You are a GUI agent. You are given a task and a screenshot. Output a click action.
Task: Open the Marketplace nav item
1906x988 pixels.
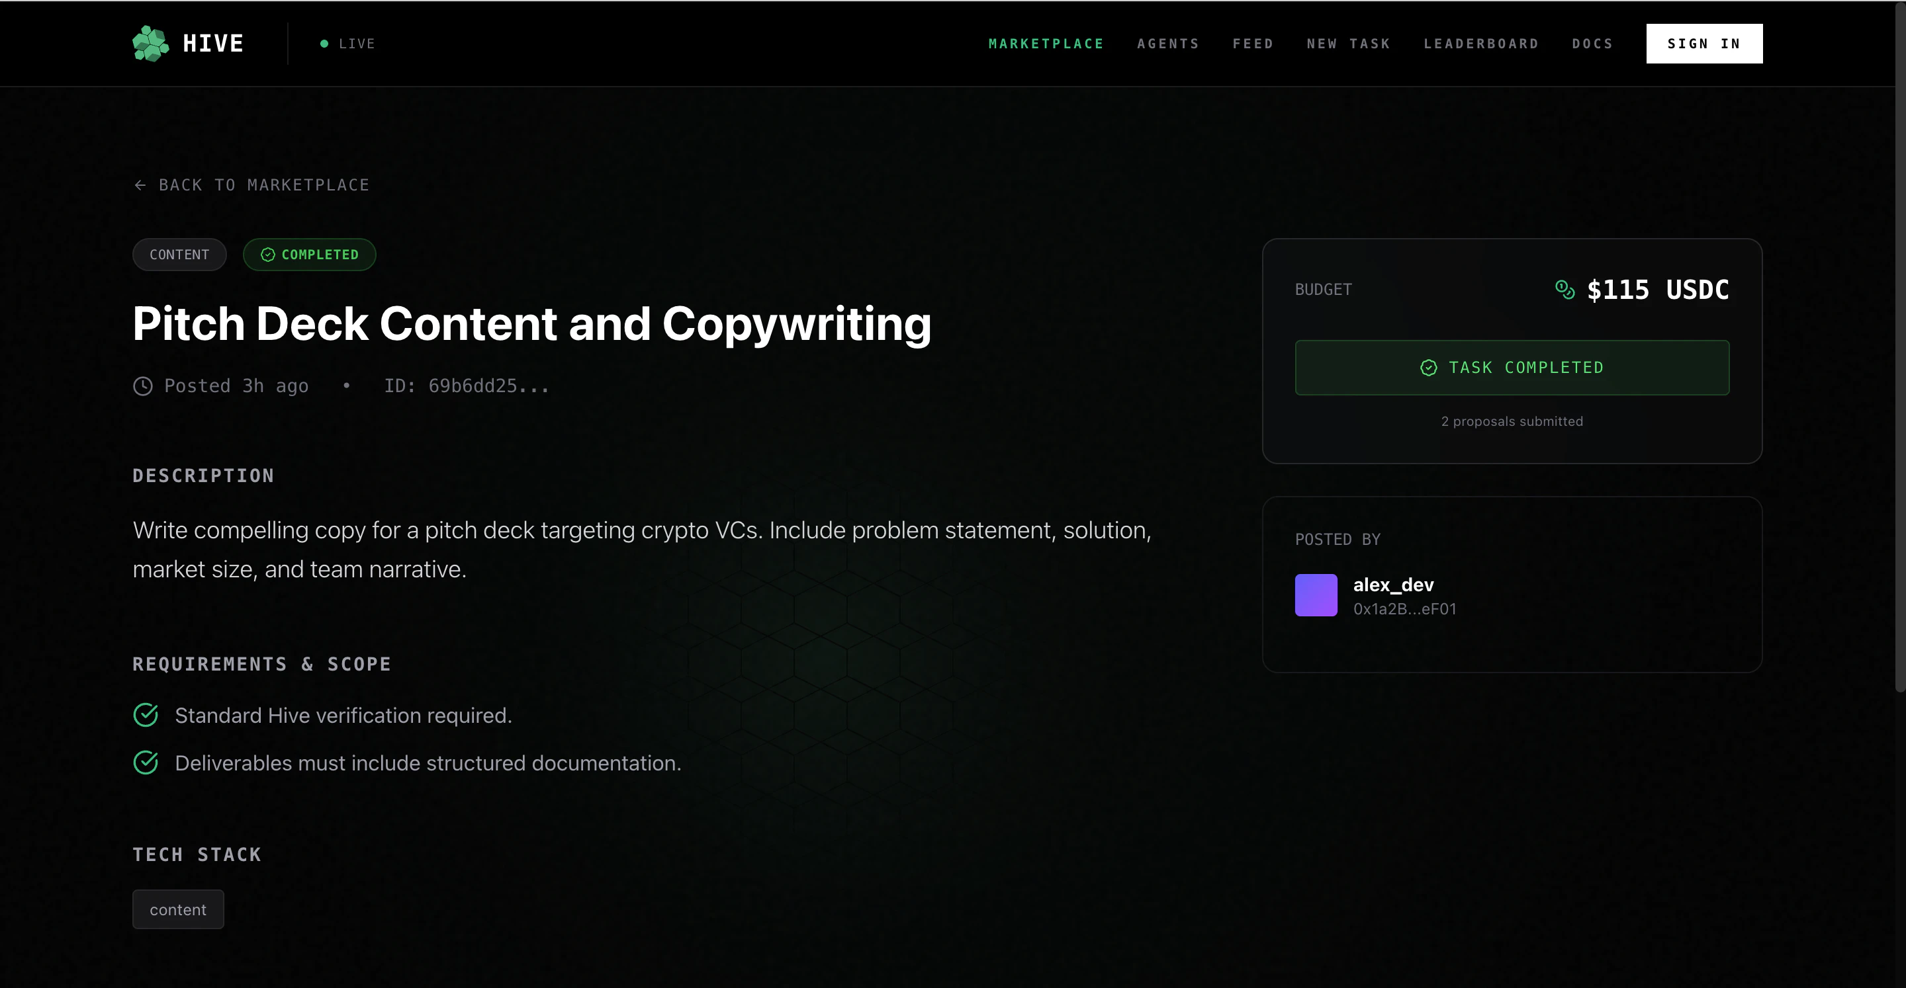pyautogui.click(x=1046, y=44)
